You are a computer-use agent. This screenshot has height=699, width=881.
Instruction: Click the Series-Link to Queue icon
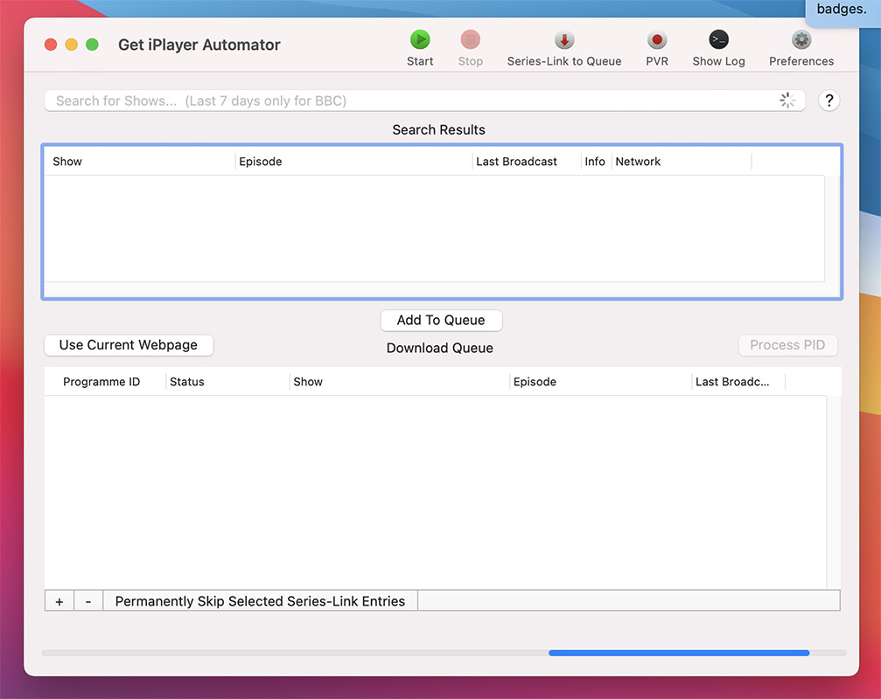564,40
